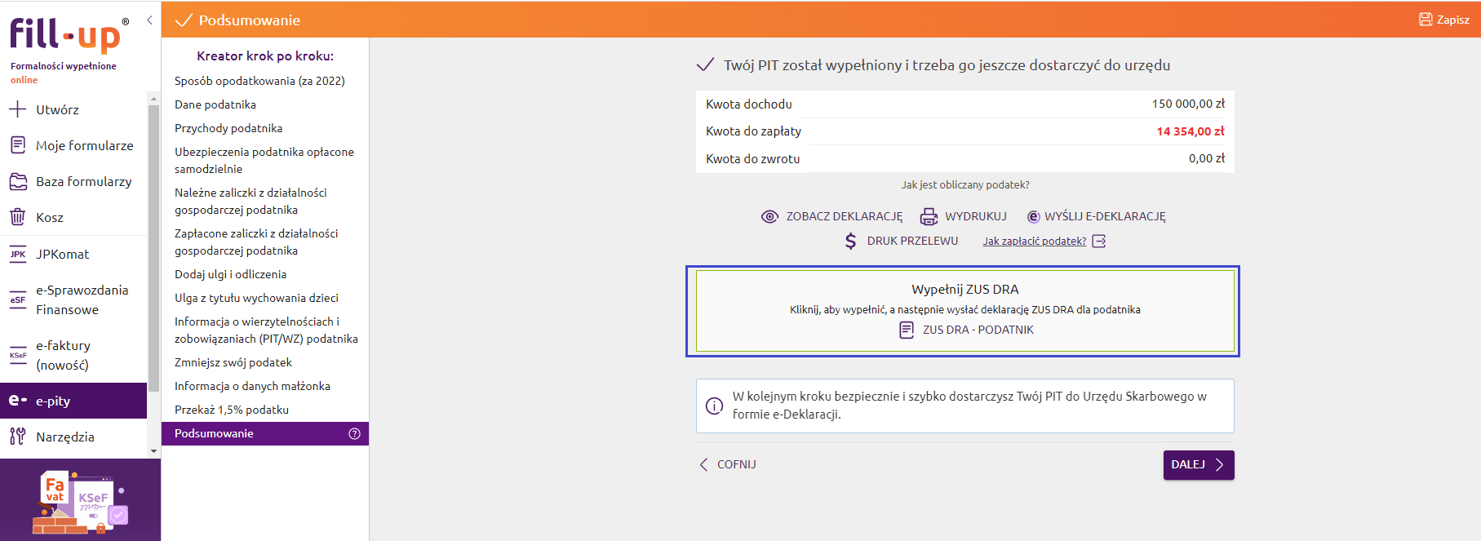Click the Narzędzia tools icon
This screenshot has width=1481, height=541.
coord(18,437)
